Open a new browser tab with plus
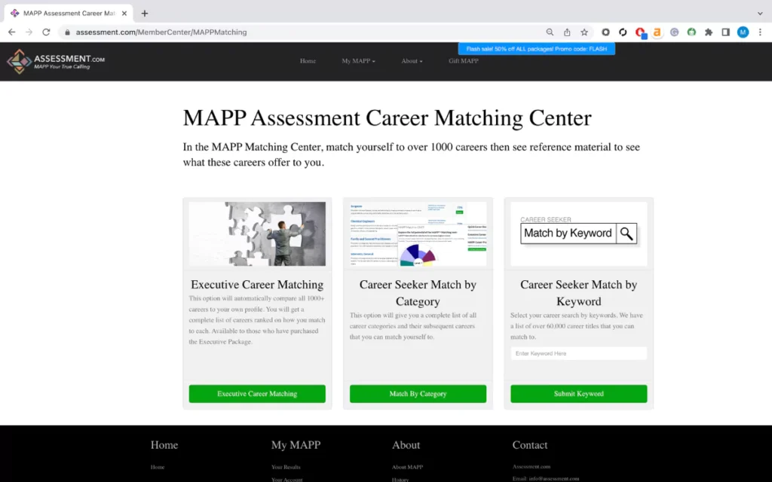This screenshot has width=772, height=482. [x=144, y=14]
